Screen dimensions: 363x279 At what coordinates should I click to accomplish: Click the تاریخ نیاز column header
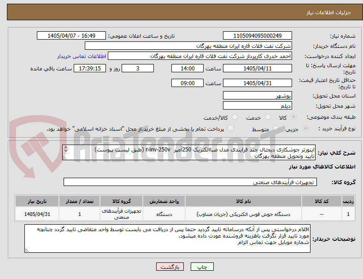[37, 201]
